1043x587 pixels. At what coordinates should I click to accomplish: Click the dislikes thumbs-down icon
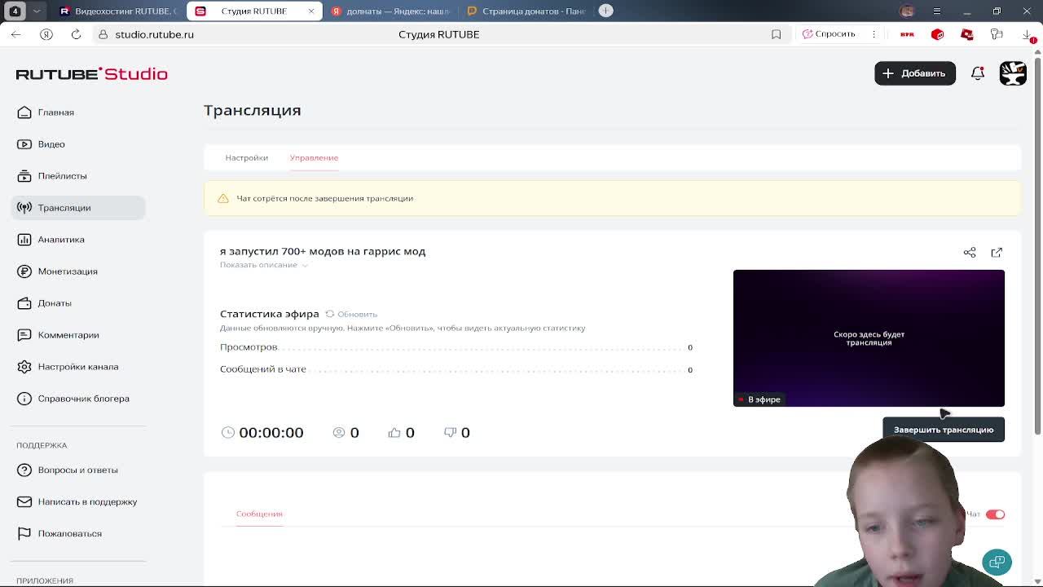(x=450, y=432)
